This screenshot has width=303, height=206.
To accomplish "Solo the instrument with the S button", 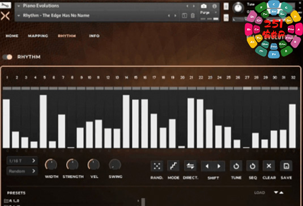I will 226,6.
